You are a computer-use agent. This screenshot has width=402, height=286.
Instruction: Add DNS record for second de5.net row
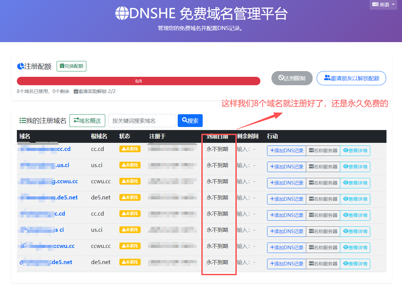click(287, 264)
